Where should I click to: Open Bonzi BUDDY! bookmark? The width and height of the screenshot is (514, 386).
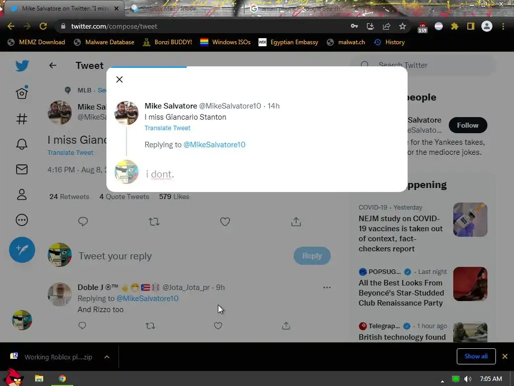pos(168,42)
